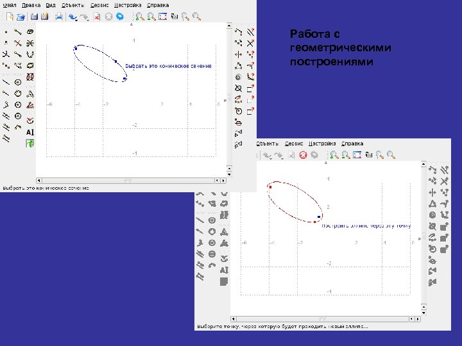Click the top-left blue point on the upper ellipse
The image size is (462, 346).
click(x=76, y=49)
